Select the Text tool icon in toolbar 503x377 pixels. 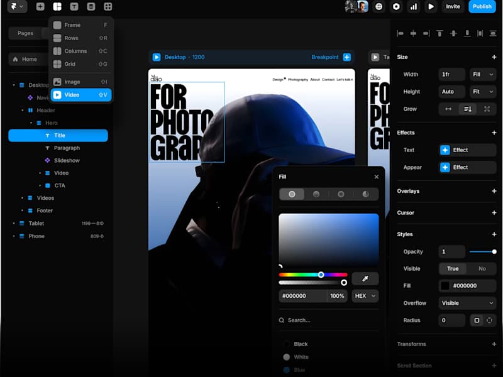(x=74, y=6)
